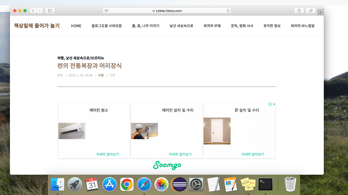
Task: Open the Trash in the Dock
Action: coord(290,184)
